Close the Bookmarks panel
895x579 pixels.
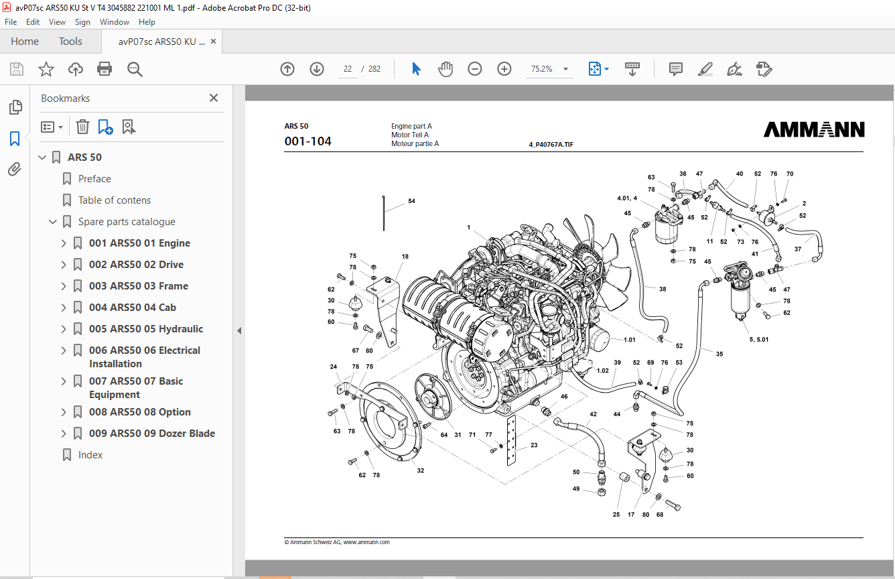tap(214, 98)
